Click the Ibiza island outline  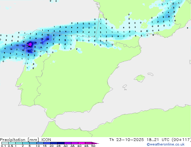coord(125,86)
